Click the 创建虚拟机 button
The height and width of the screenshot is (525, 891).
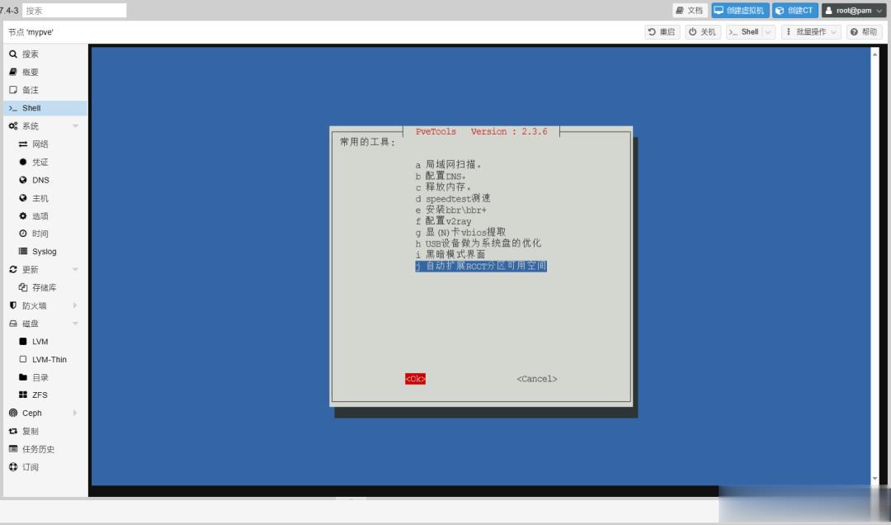pos(740,10)
